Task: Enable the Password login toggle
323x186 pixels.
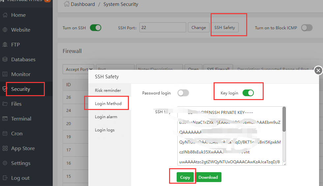Action: point(183,93)
